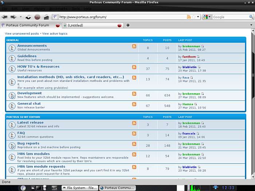255x191 pixels.
Task: Go to the Home page icon
Action: (46, 17)
